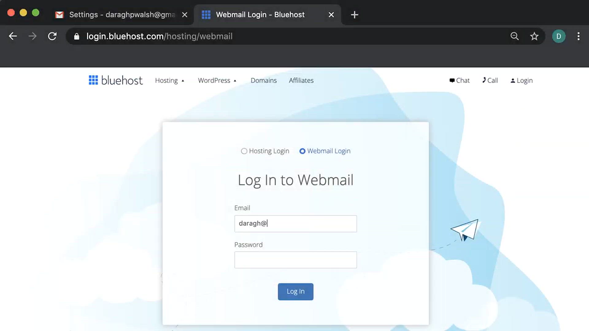Go to the Affiliates page
The width and height of the screenshot is (589, 331).
[301, 80]
